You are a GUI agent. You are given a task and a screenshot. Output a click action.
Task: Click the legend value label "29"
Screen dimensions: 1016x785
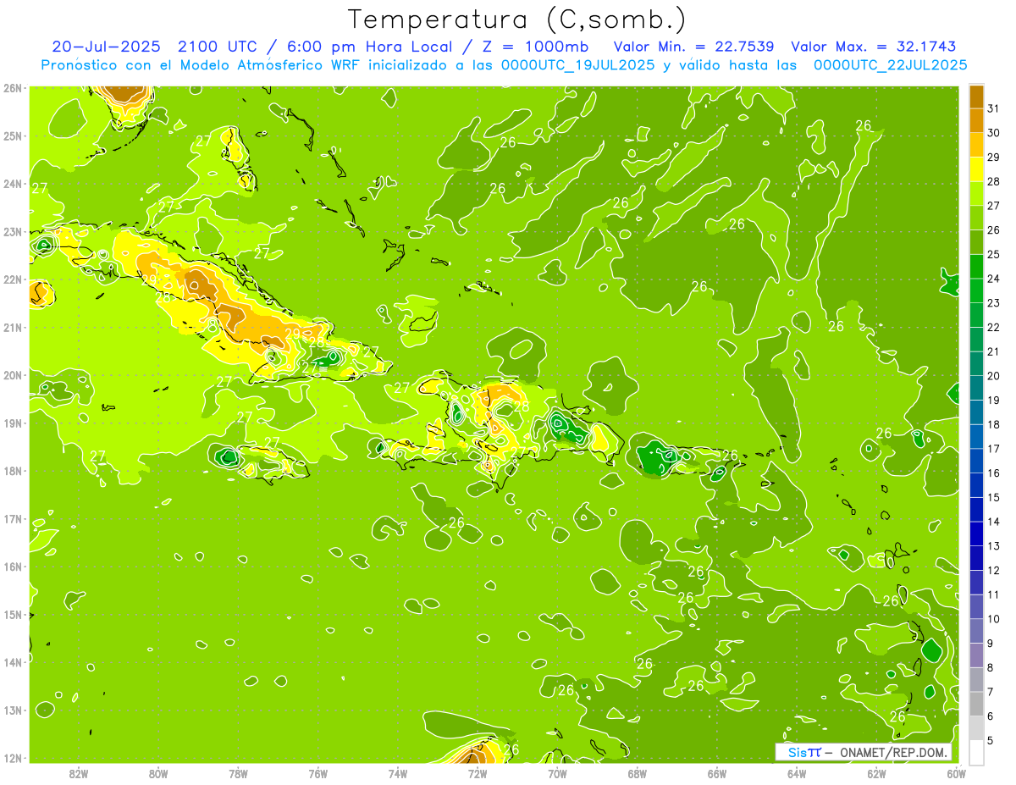coord(993,158)
